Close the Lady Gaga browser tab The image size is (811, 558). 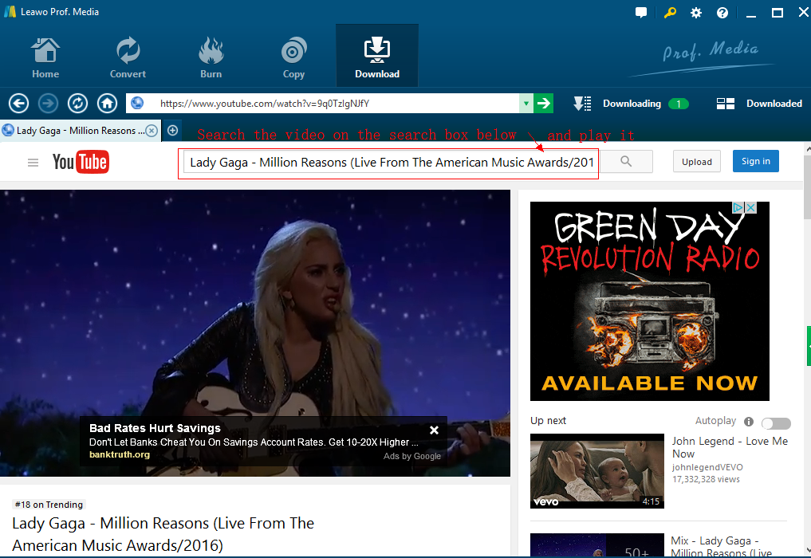click(152, 131)
